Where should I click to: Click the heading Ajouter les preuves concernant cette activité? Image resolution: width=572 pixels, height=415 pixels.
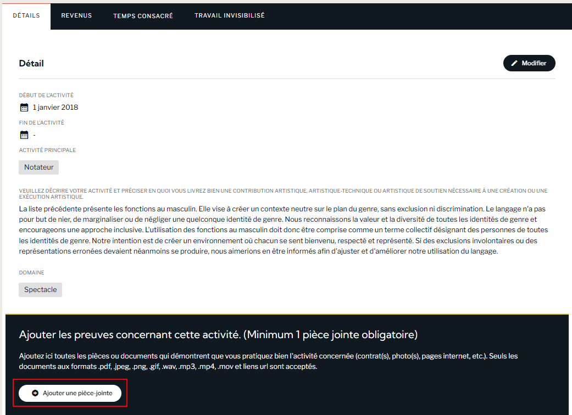click(x=218, y=334)
